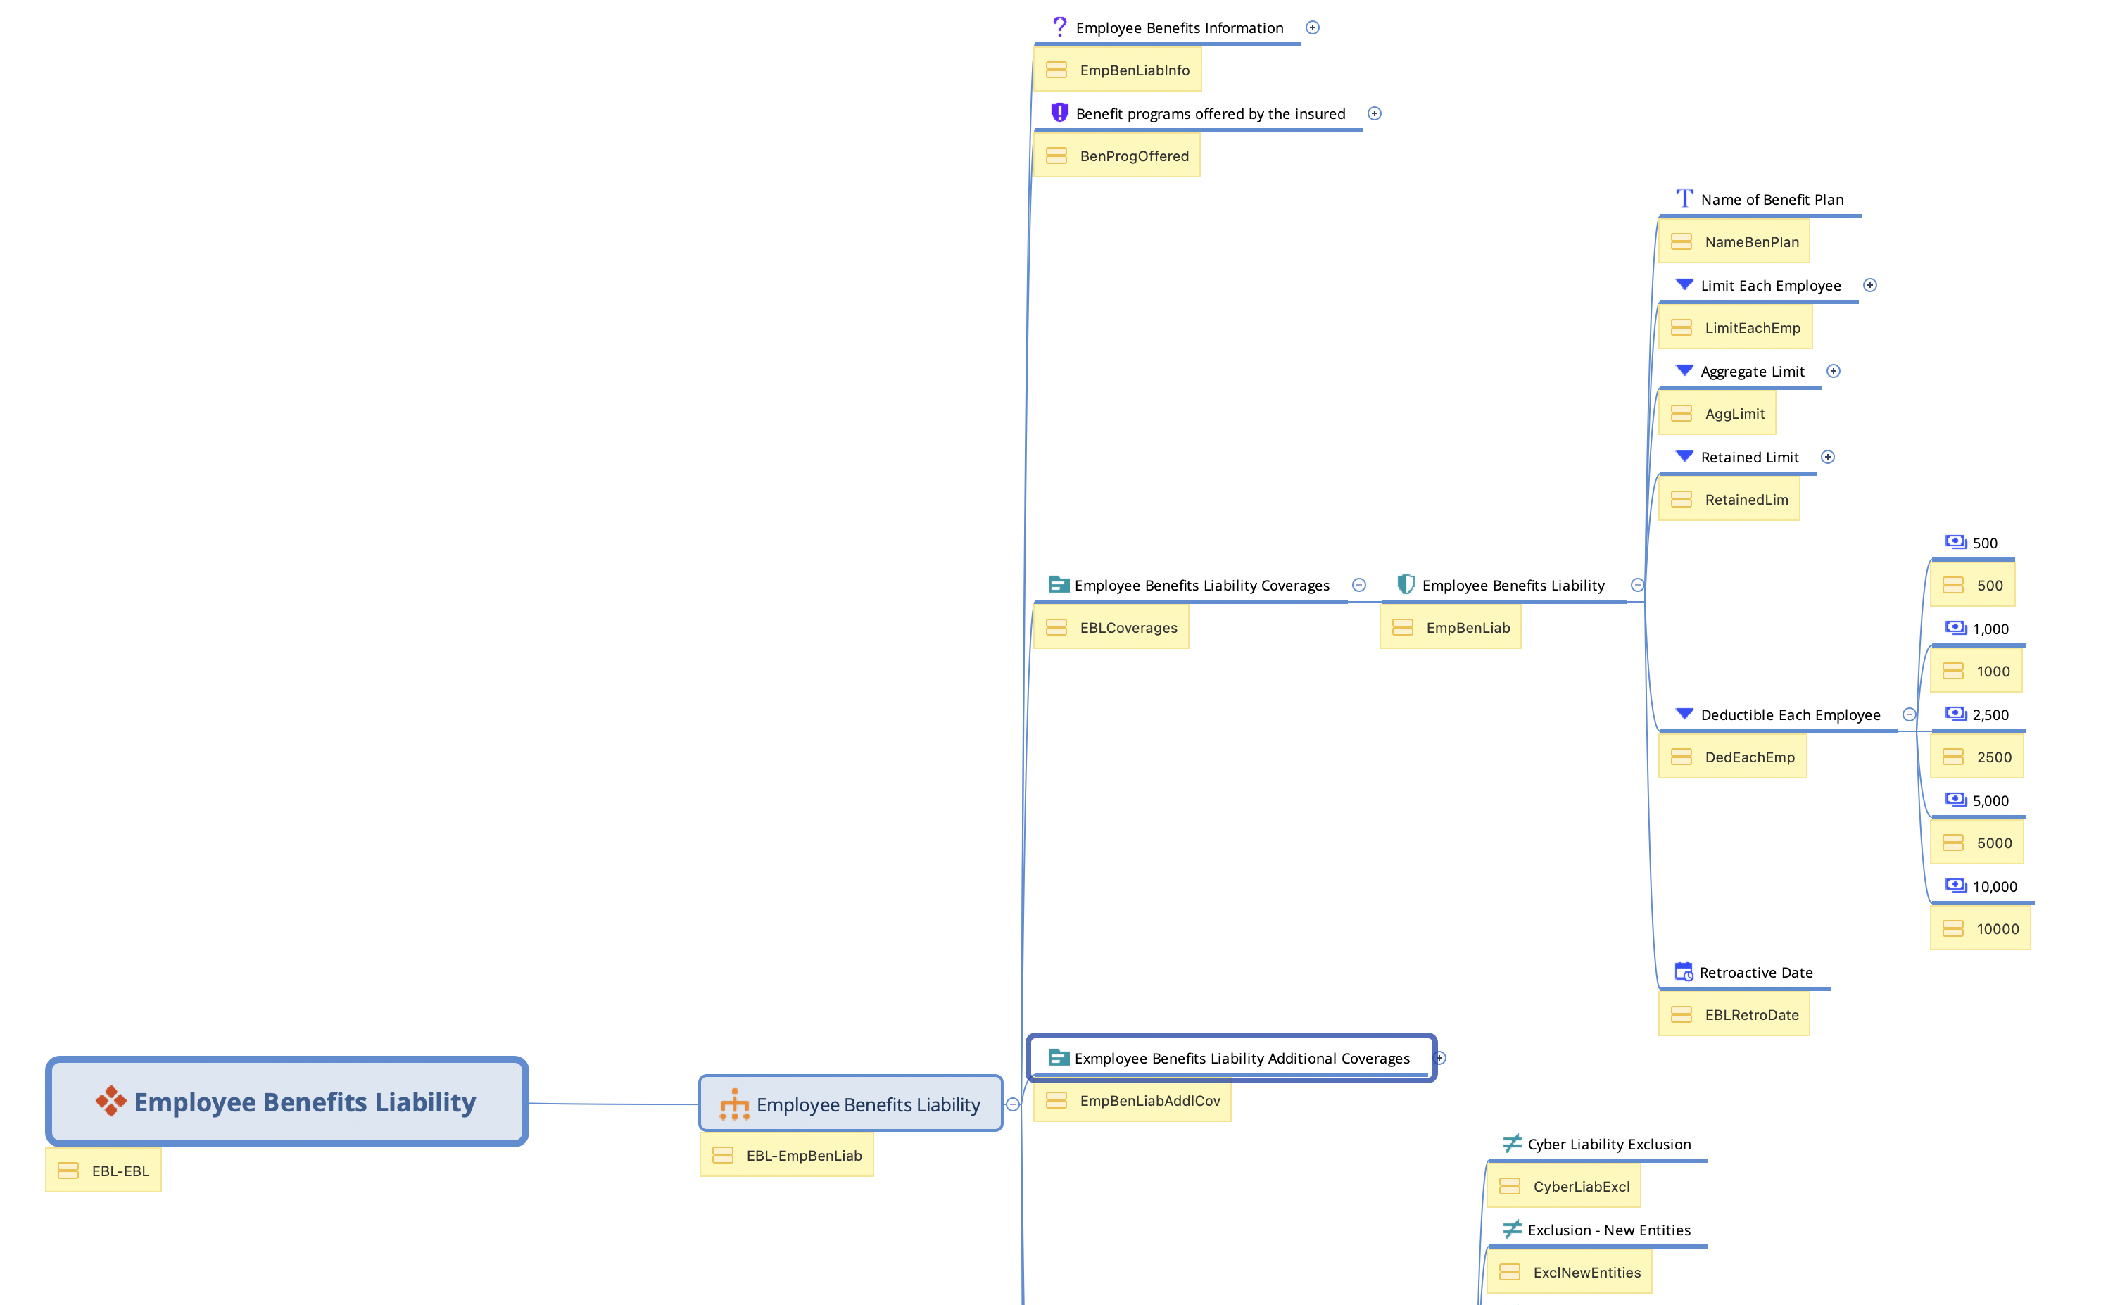Click the orange hierarchy icon on Employee Benefits Liability
The image size is (2120, 1305).
click(x=733, y=1104)
